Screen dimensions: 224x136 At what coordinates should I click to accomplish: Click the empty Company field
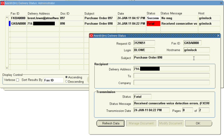point(171,83)
